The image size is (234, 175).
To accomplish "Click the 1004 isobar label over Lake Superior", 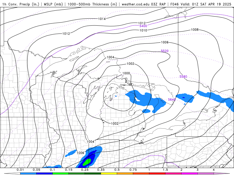I will (x=111, y=57).
